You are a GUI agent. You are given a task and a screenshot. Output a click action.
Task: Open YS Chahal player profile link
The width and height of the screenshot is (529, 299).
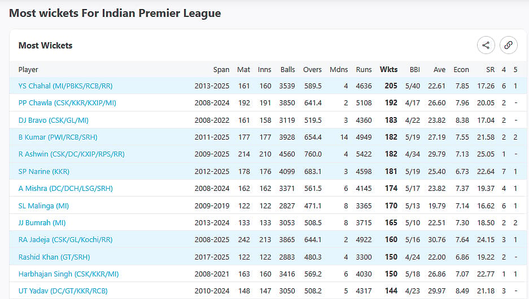(65, 86)
